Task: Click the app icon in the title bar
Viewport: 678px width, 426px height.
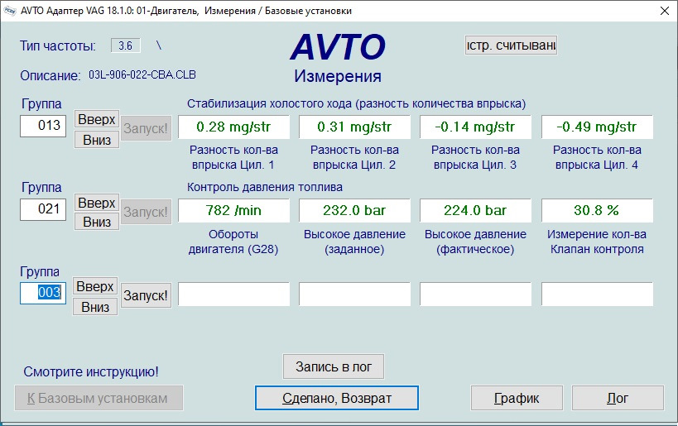Action: (x=9, y=11)
